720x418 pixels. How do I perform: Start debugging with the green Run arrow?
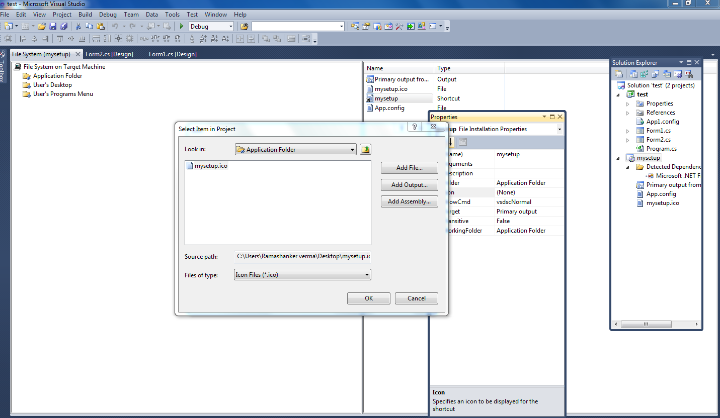tap(181, 26)
